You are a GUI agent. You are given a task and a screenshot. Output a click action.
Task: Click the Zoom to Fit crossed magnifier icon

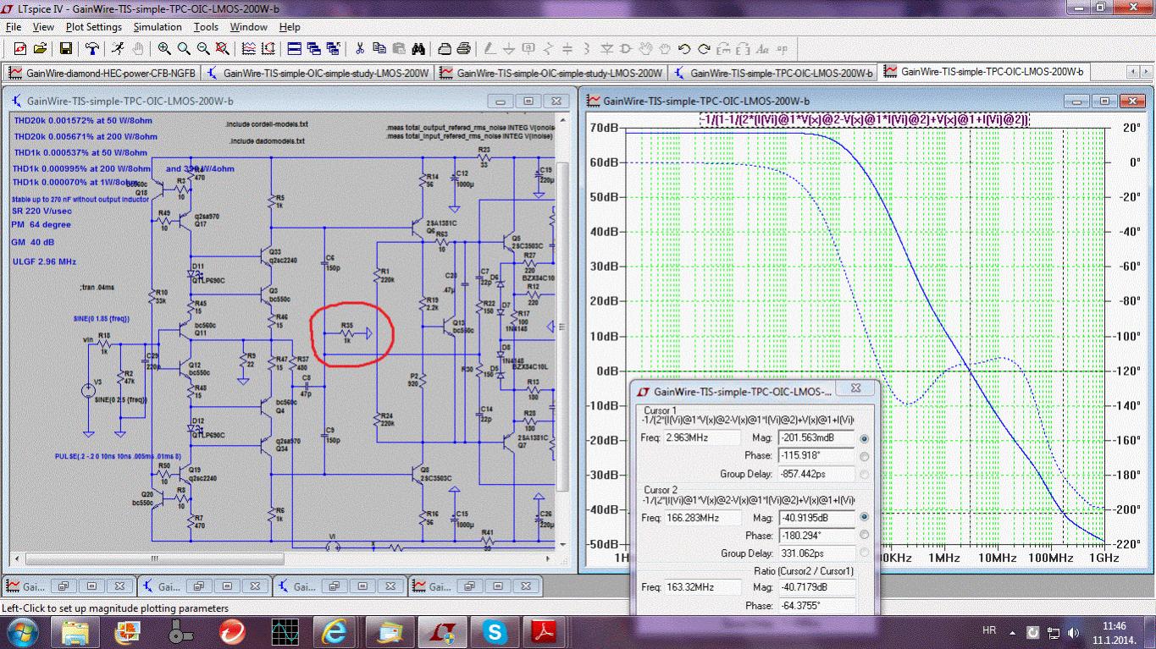(x=222, y=48)
